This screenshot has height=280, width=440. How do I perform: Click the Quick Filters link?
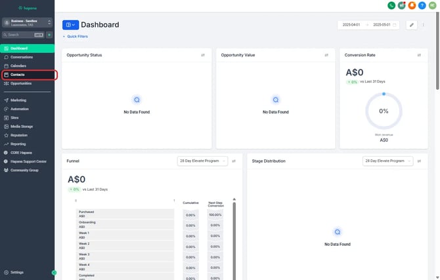76,37
